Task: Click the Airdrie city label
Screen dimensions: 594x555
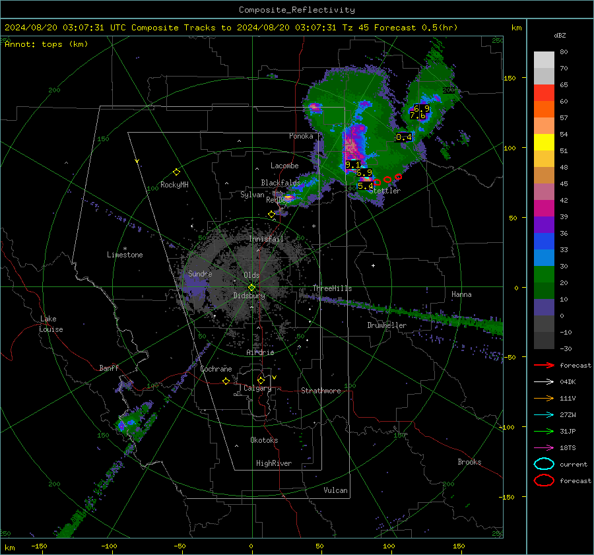Action: [x=260, y=352]
